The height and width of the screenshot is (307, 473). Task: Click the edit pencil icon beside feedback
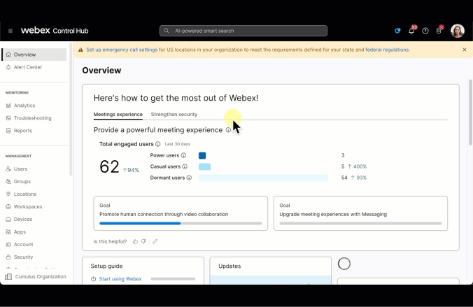point(155,241)
